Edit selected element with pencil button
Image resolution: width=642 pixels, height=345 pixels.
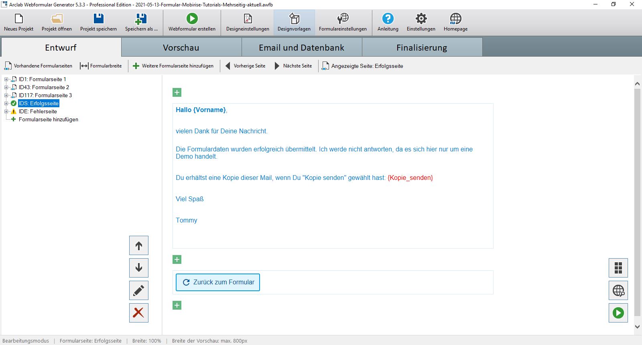(139, 290)
